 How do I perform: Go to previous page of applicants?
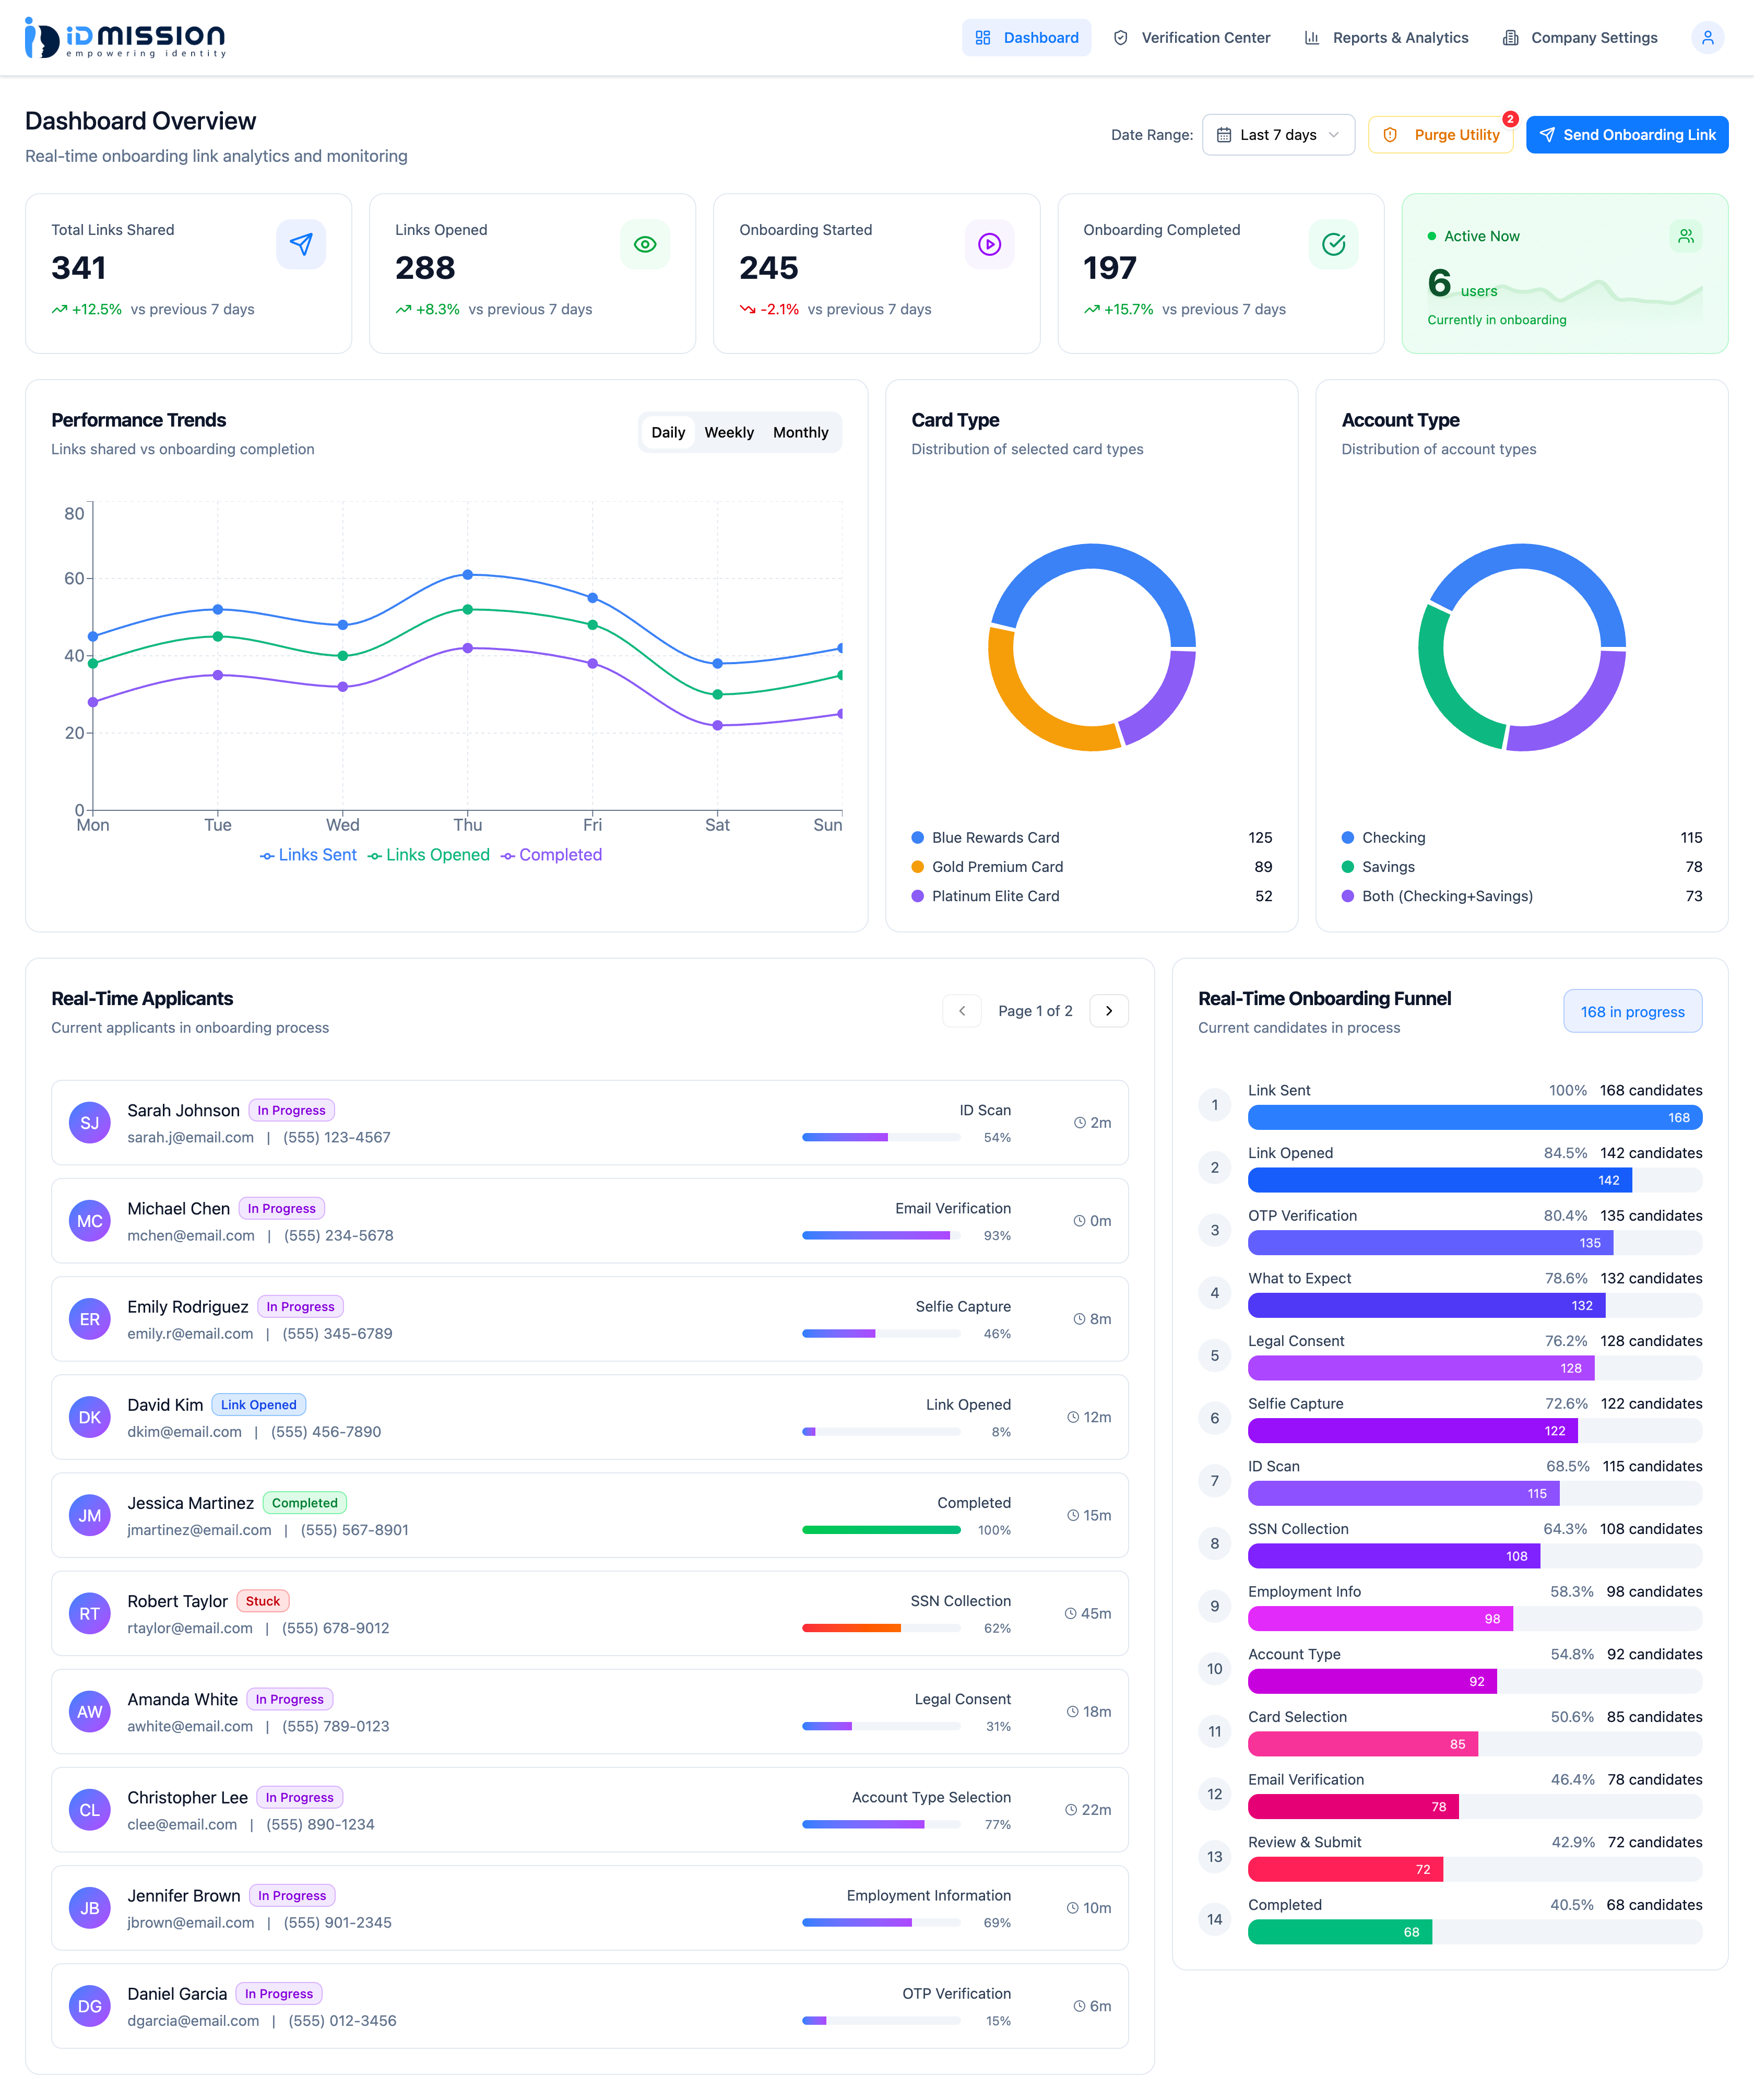pos(962,1011)
